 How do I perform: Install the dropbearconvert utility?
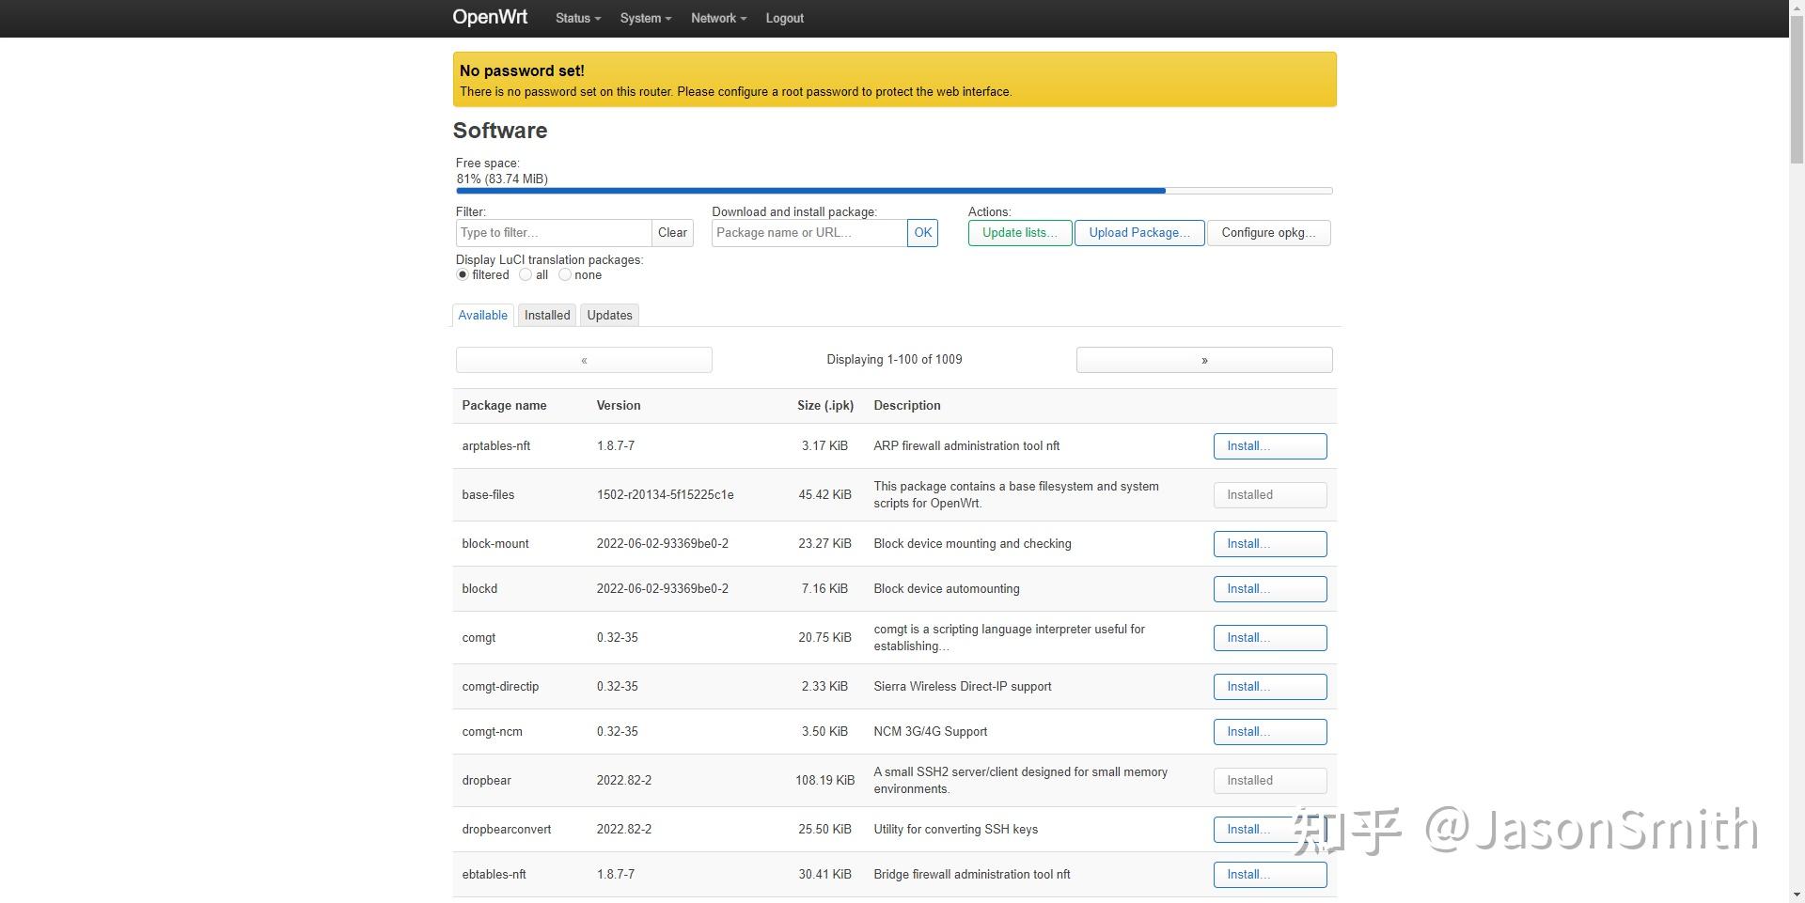click(1269, 829)
